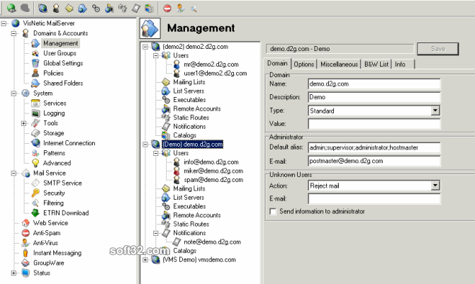
Task: Collapse Notifications under demo.d2g.com
Action: coord(156,233)
